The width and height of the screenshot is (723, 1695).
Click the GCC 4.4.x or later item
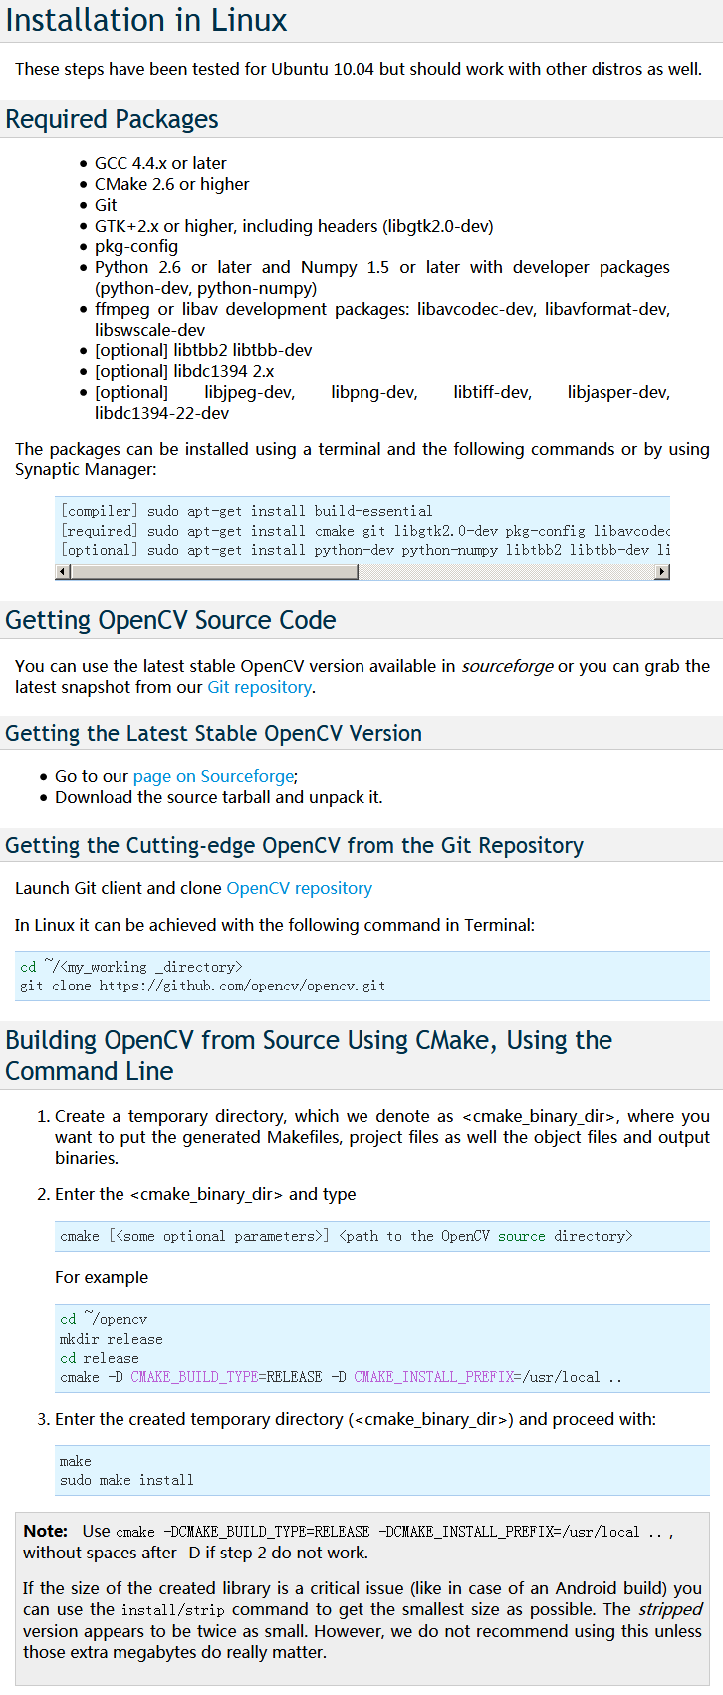(x=160, y=163)
